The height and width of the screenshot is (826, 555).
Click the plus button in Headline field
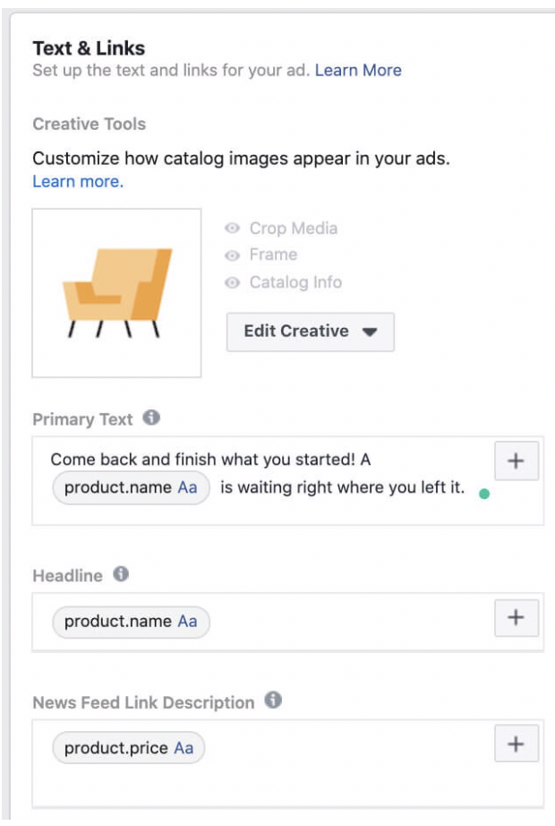pyautogui.click(x=517, y=617)
